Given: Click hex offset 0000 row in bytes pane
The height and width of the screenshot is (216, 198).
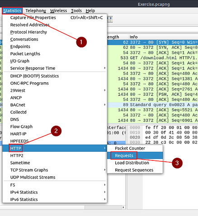Looking at the screenshot, I should (x=164, y=127).
